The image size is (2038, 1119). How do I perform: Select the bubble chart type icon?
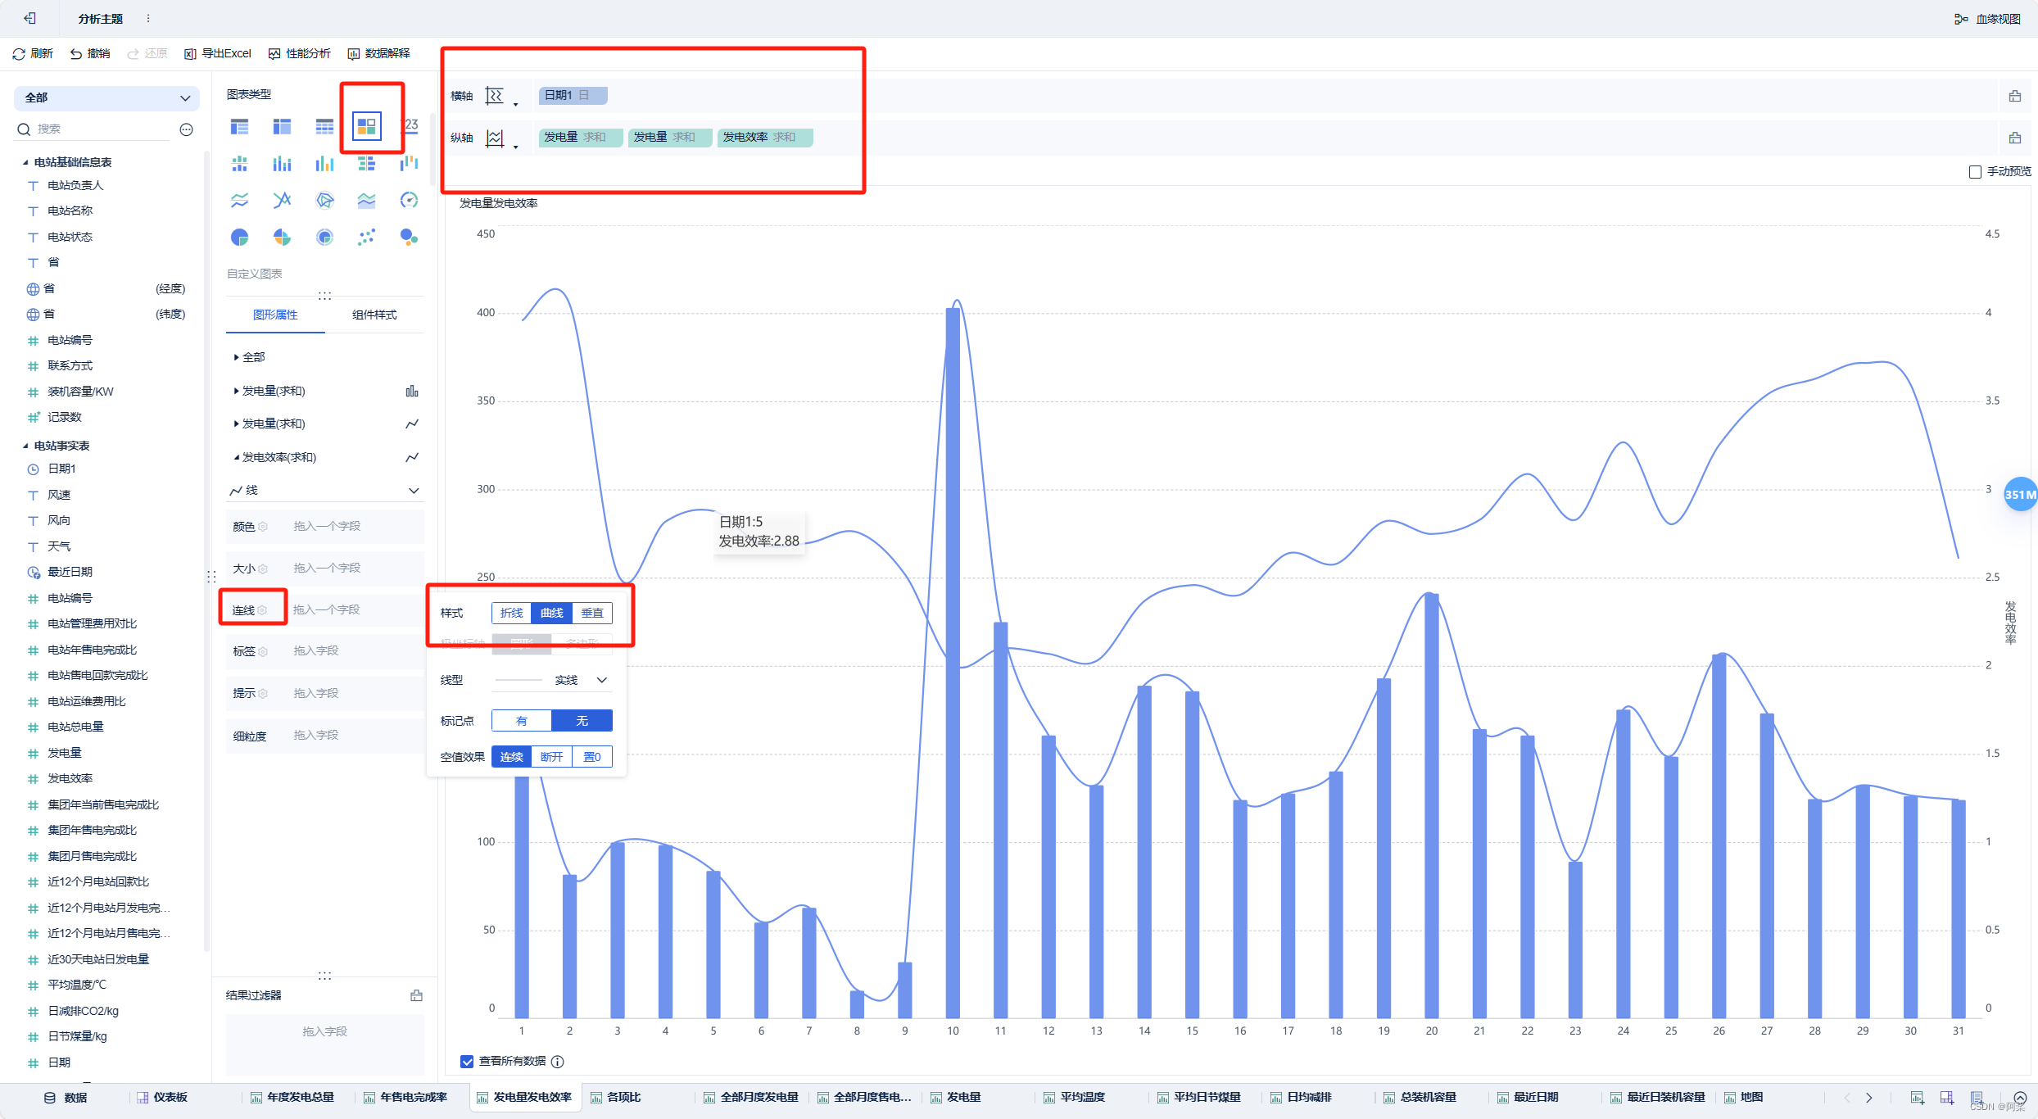click(409, 238)
